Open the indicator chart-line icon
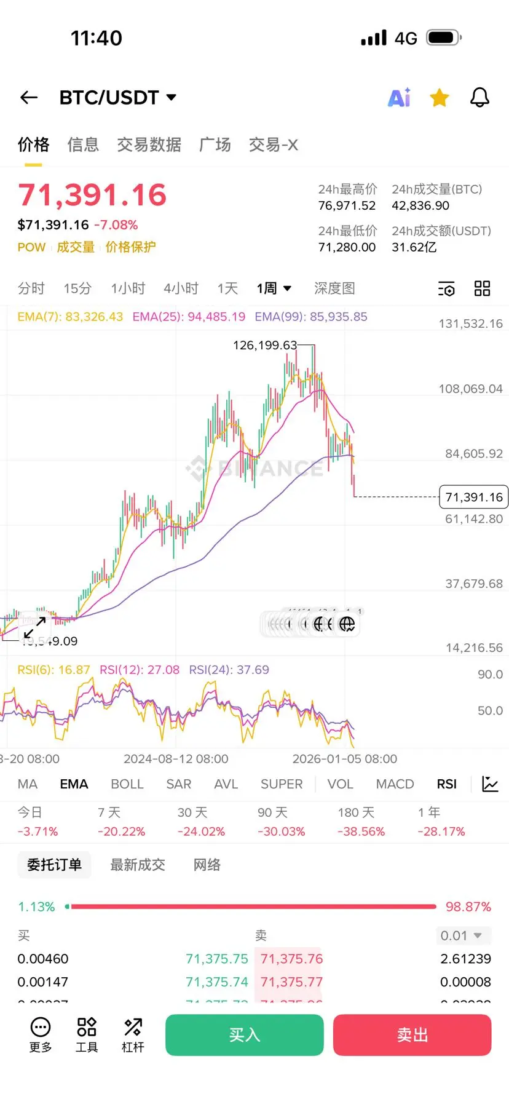This screenshot has width=509, height=1107. tap(490, 784)
